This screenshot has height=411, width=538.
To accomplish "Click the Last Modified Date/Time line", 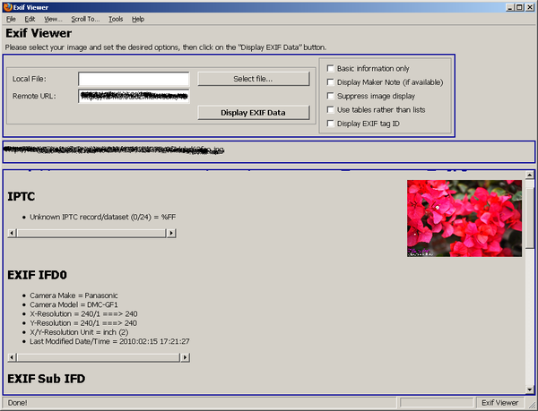I will tap(109, 341).
